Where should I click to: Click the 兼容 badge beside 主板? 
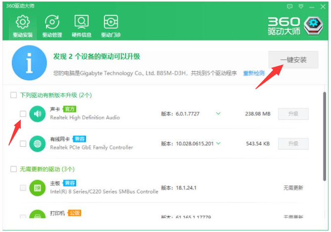click(70, 183)
